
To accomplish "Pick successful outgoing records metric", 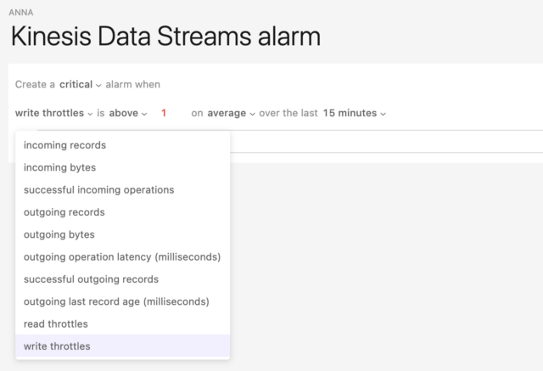I will (x=122, y=279).
